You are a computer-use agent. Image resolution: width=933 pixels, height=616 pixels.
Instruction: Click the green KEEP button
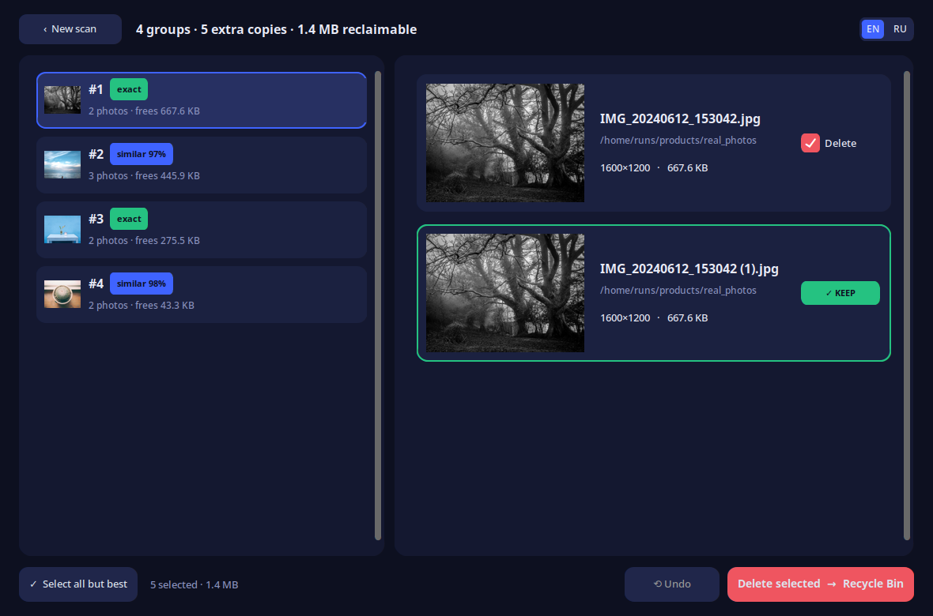coord(840,293)
